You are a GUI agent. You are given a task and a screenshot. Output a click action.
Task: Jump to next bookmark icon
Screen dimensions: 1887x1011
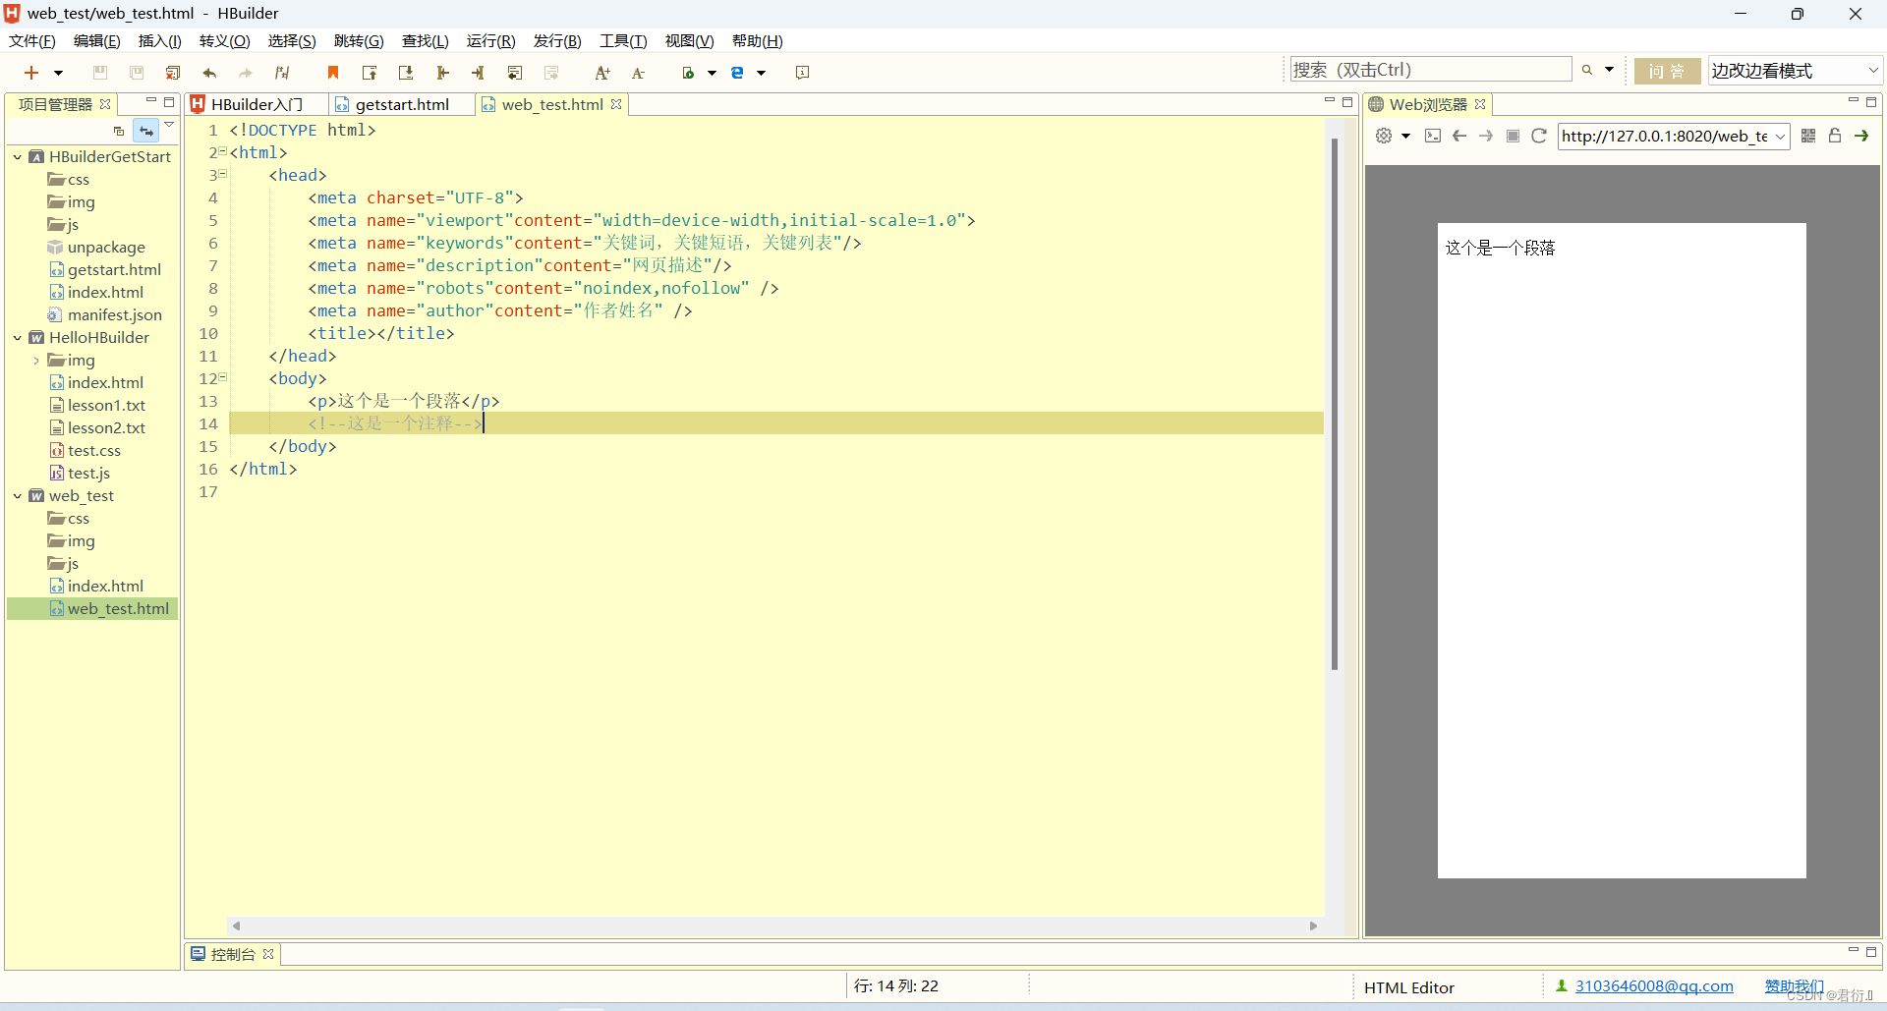coord(406,73)
